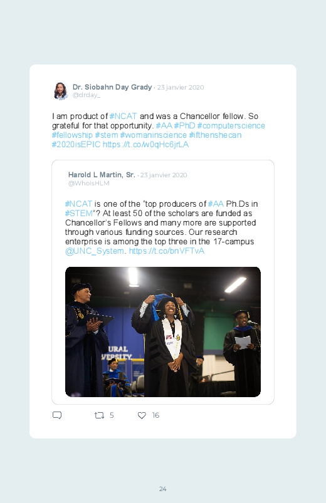Screen dimensions: 326x503
Task: Open the graduation ceremony photo
Action: pos(163,332)
